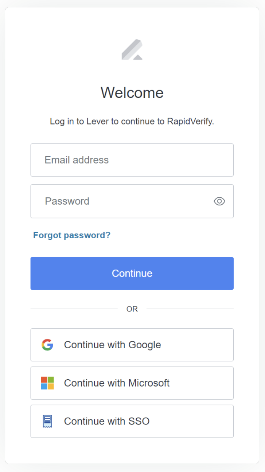Image resolution: width=265 pixels, height=472 pixels.
Task: Click the OR divider label
Action: [x=132, y=309]
